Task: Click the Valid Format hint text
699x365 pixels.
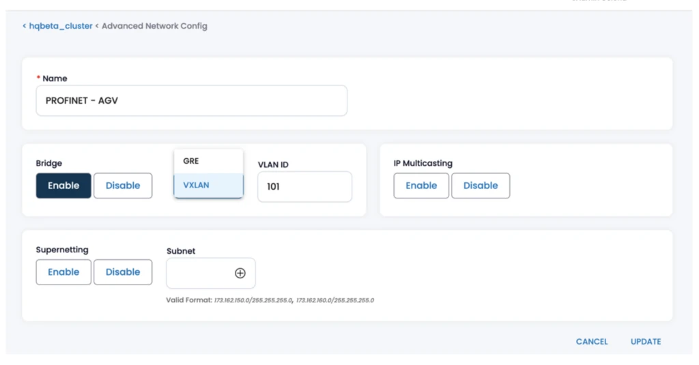Action: (x=270, y=300)
